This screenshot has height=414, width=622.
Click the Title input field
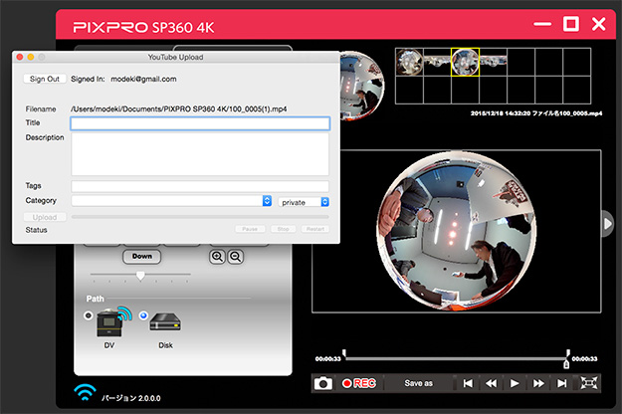199,123
